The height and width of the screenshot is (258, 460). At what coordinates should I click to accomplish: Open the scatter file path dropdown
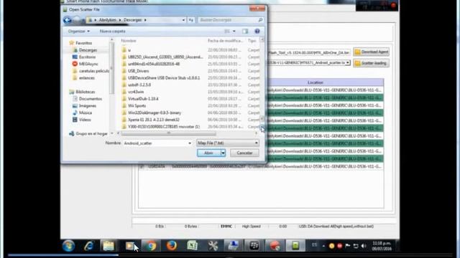click(x=348, y=63)
